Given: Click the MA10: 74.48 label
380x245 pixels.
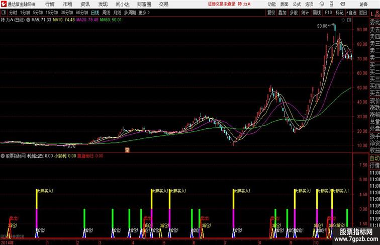Looking at the screenshot, I should pos(64,20).
